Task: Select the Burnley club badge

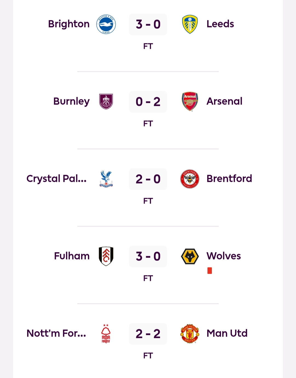Action: 106,101
